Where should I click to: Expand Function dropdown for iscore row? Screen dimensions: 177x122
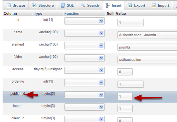85,107
